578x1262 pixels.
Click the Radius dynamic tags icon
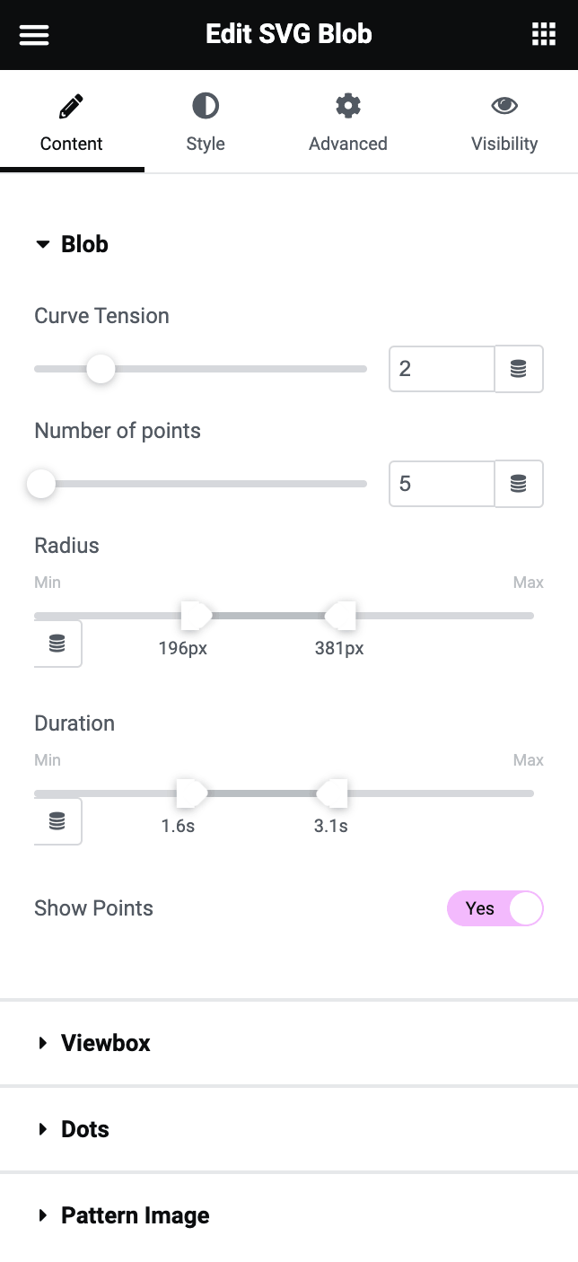point(57,644)
